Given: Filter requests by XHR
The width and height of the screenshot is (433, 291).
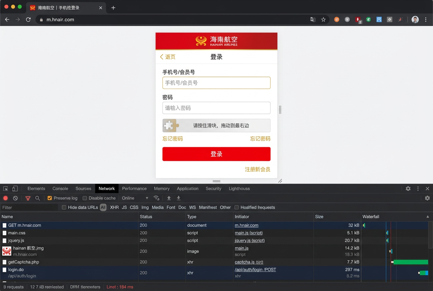Looking at the screenshot, I should click(x=114, y=207).
